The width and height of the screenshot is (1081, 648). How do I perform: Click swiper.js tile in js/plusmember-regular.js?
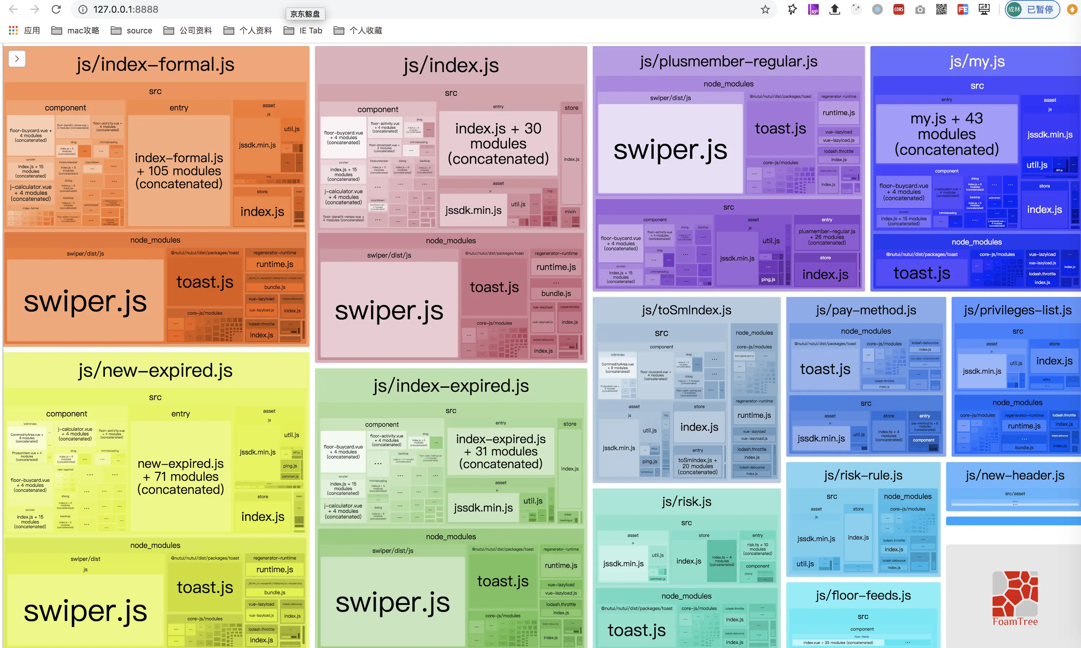click(670, 149)
